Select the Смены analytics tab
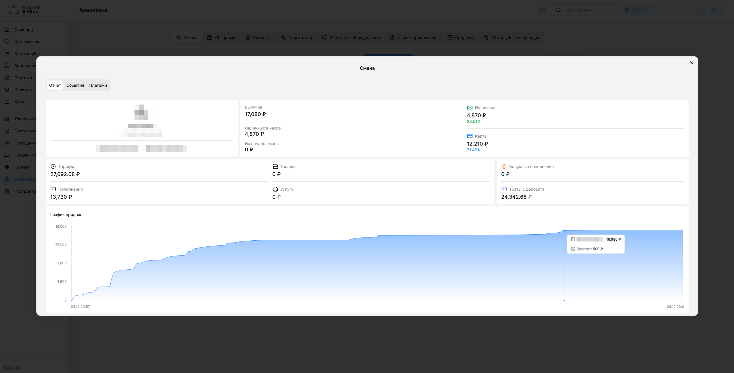The image size is (734, 373). tap(186, 38)
